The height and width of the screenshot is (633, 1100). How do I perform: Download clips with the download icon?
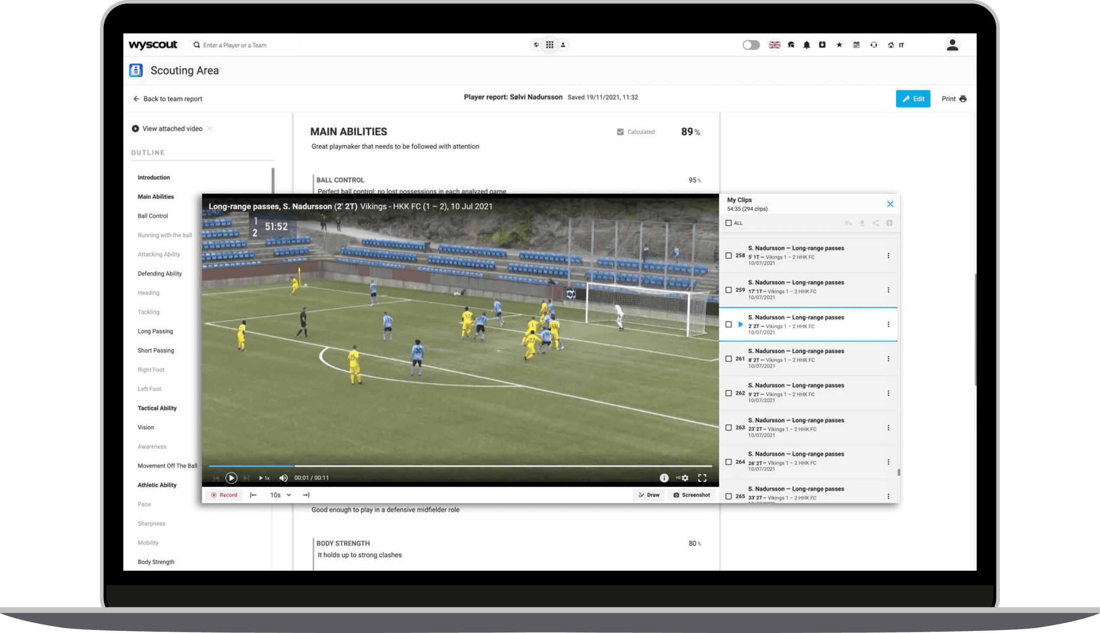pyautogui.click(x=862, y=223)
